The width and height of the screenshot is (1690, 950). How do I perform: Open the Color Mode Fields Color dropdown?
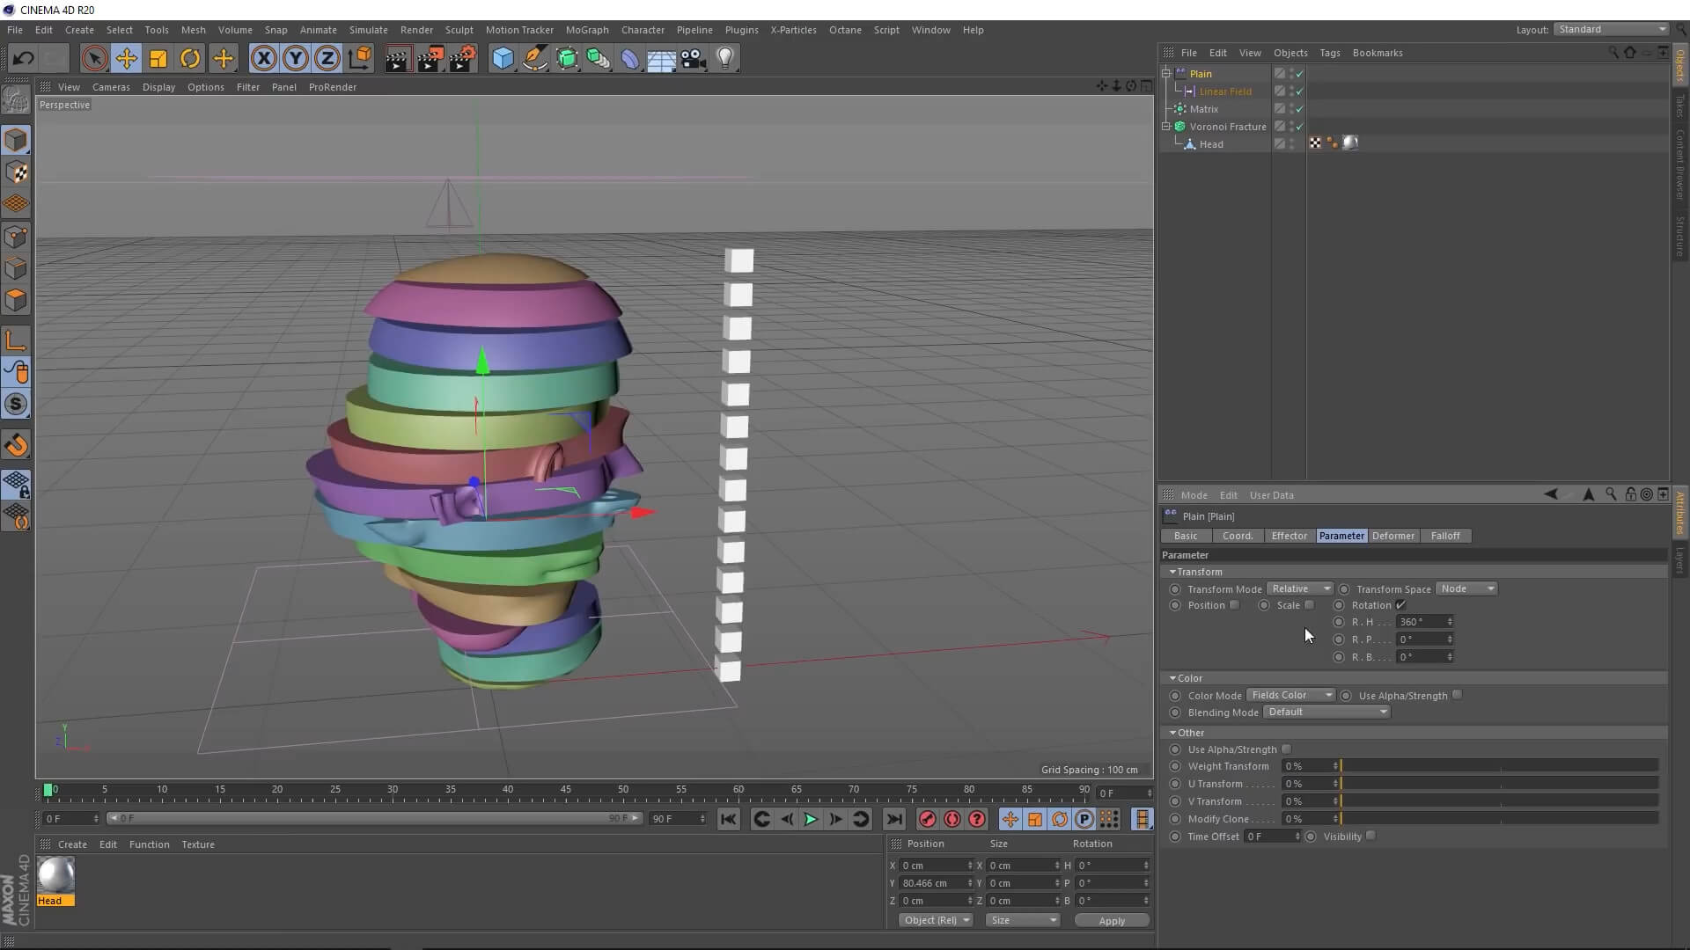click(1291, 695)
